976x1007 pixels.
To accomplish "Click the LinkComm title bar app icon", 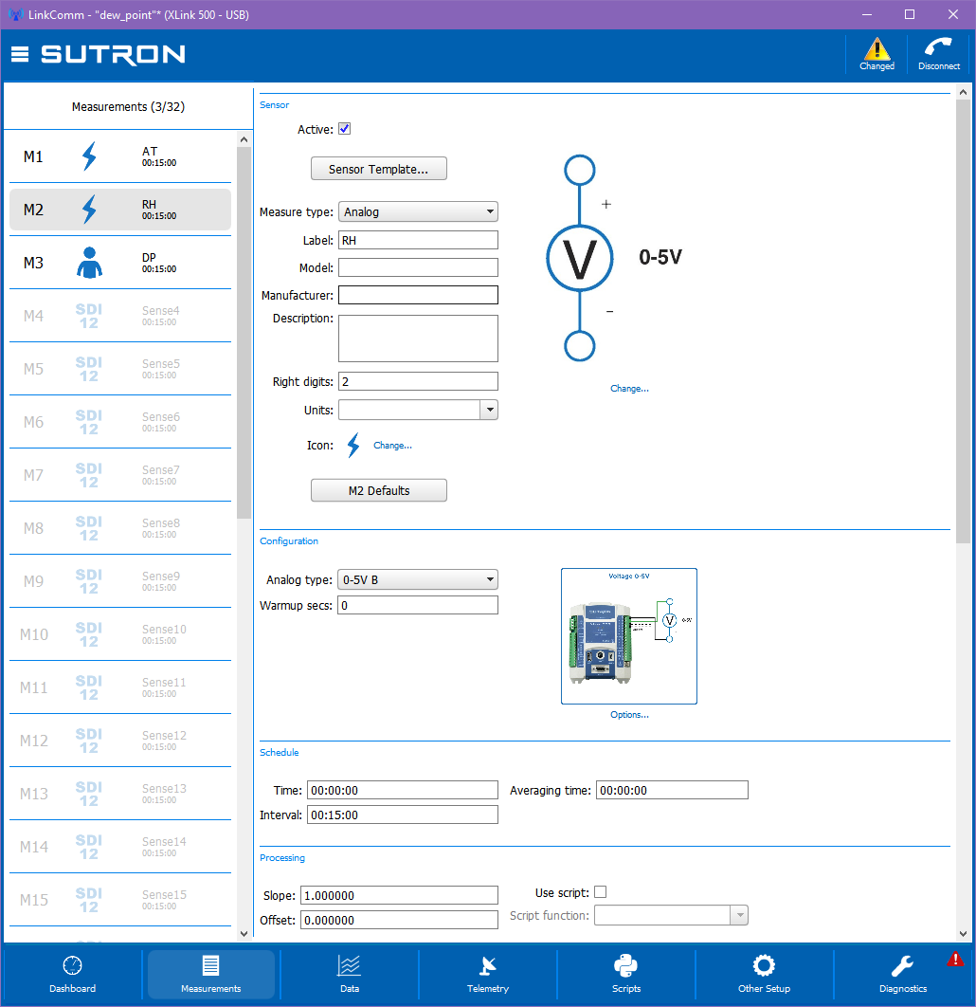I will [16, 14].
